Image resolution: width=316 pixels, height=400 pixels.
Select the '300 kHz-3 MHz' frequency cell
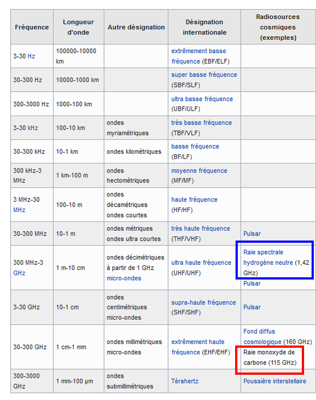(x=32, y=175)
